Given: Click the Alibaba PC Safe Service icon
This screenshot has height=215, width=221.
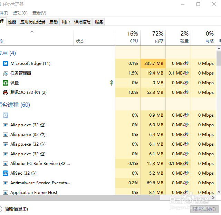Looking at the screenshot, I should tap(6, 164).
